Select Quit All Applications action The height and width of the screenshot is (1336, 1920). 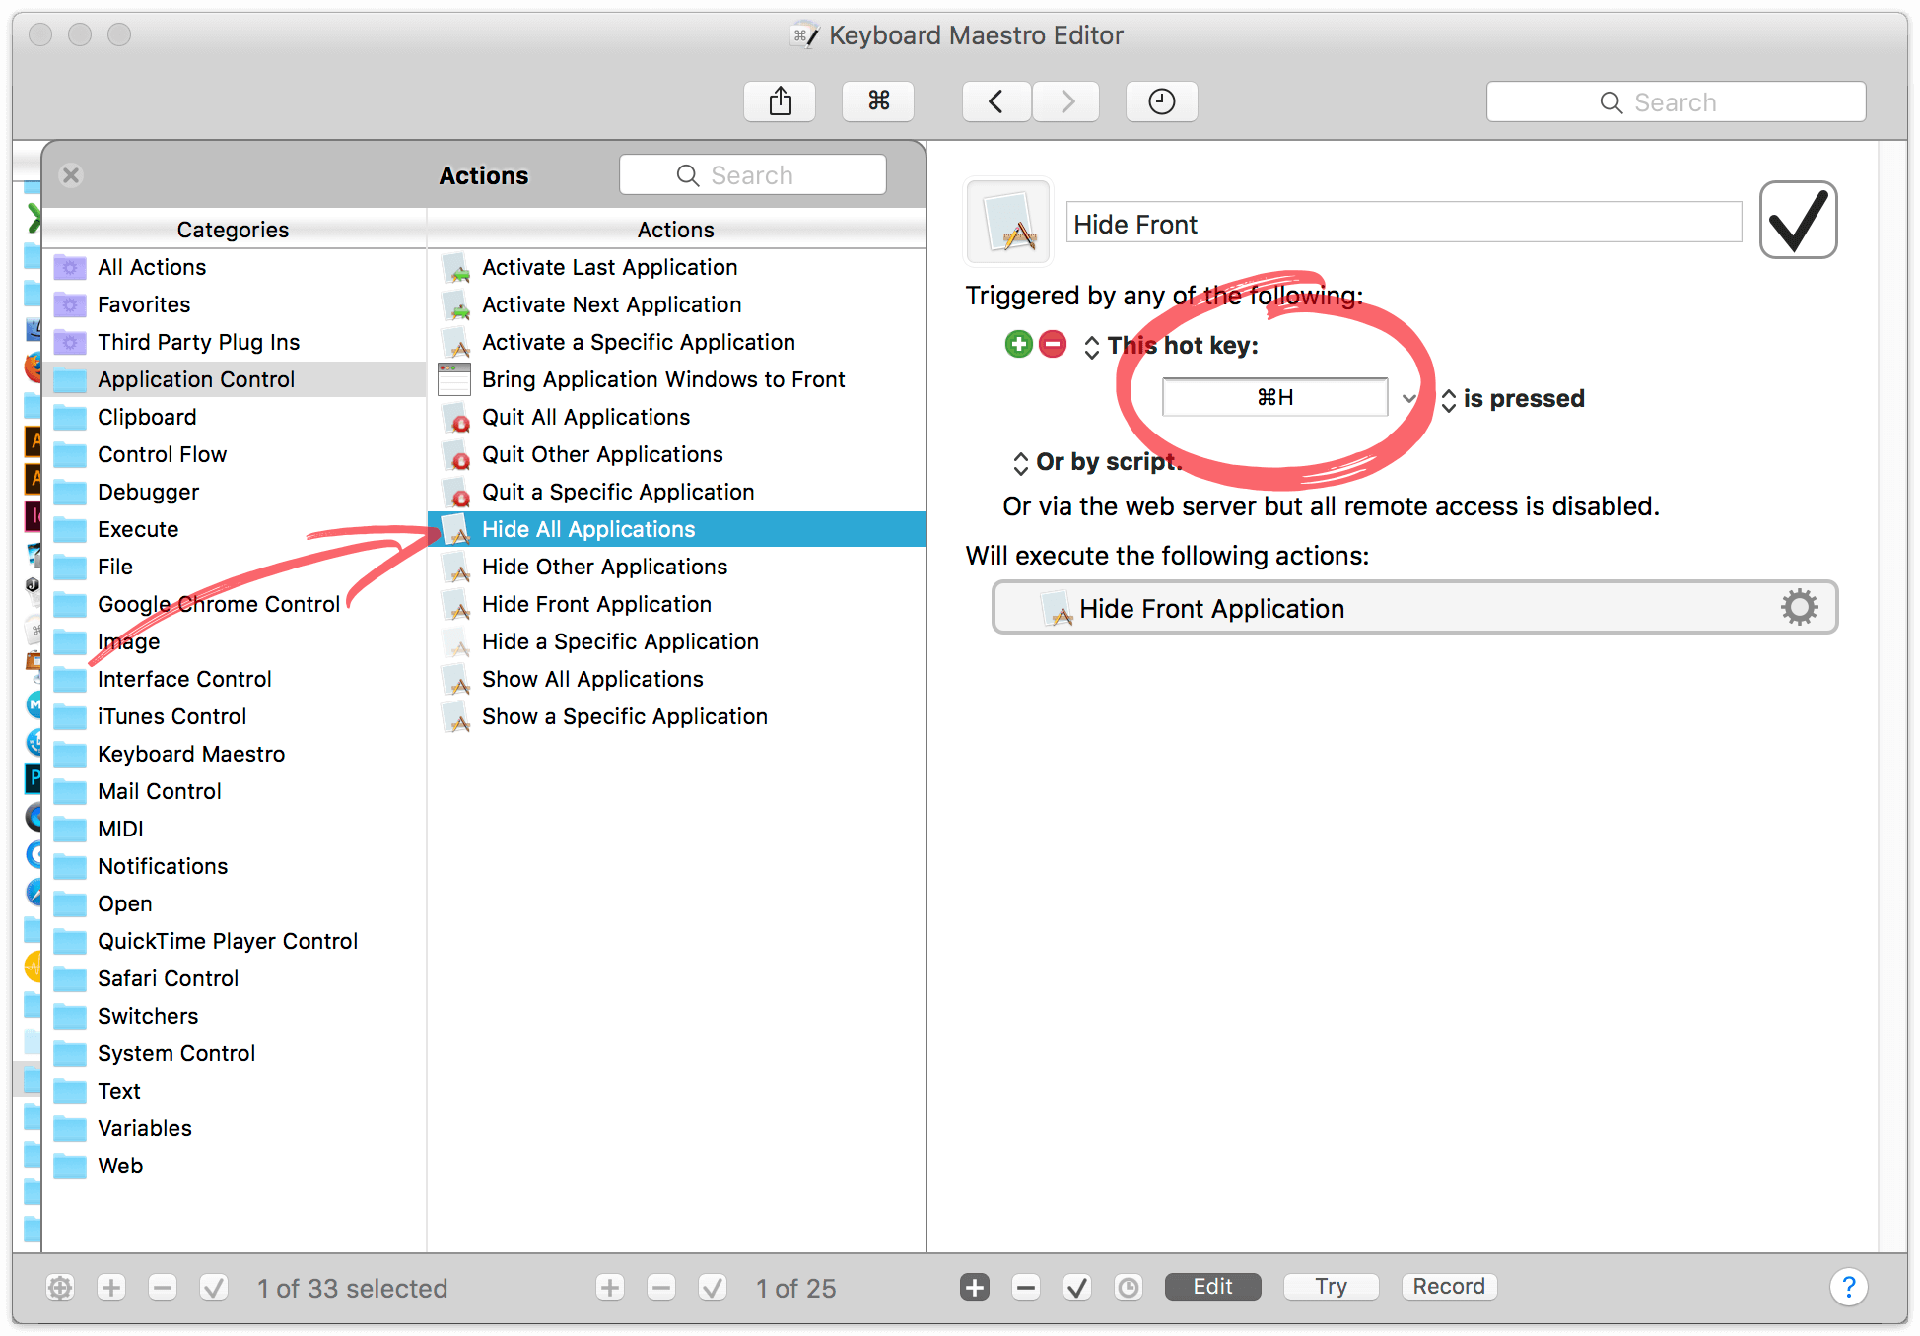click(x=677, y=417)
